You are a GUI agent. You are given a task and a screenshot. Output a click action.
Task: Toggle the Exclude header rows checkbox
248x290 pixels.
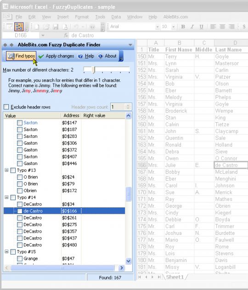[x=6, y=107]
